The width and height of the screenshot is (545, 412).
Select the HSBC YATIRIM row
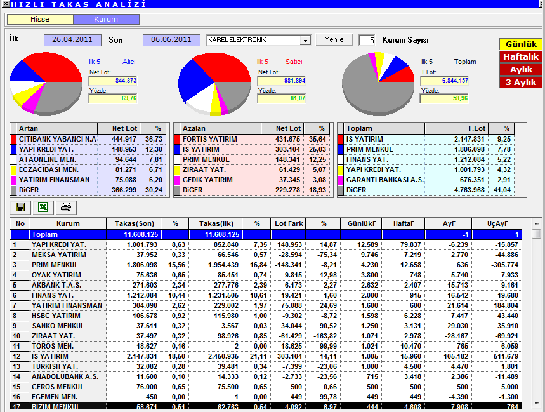(266, 316)
